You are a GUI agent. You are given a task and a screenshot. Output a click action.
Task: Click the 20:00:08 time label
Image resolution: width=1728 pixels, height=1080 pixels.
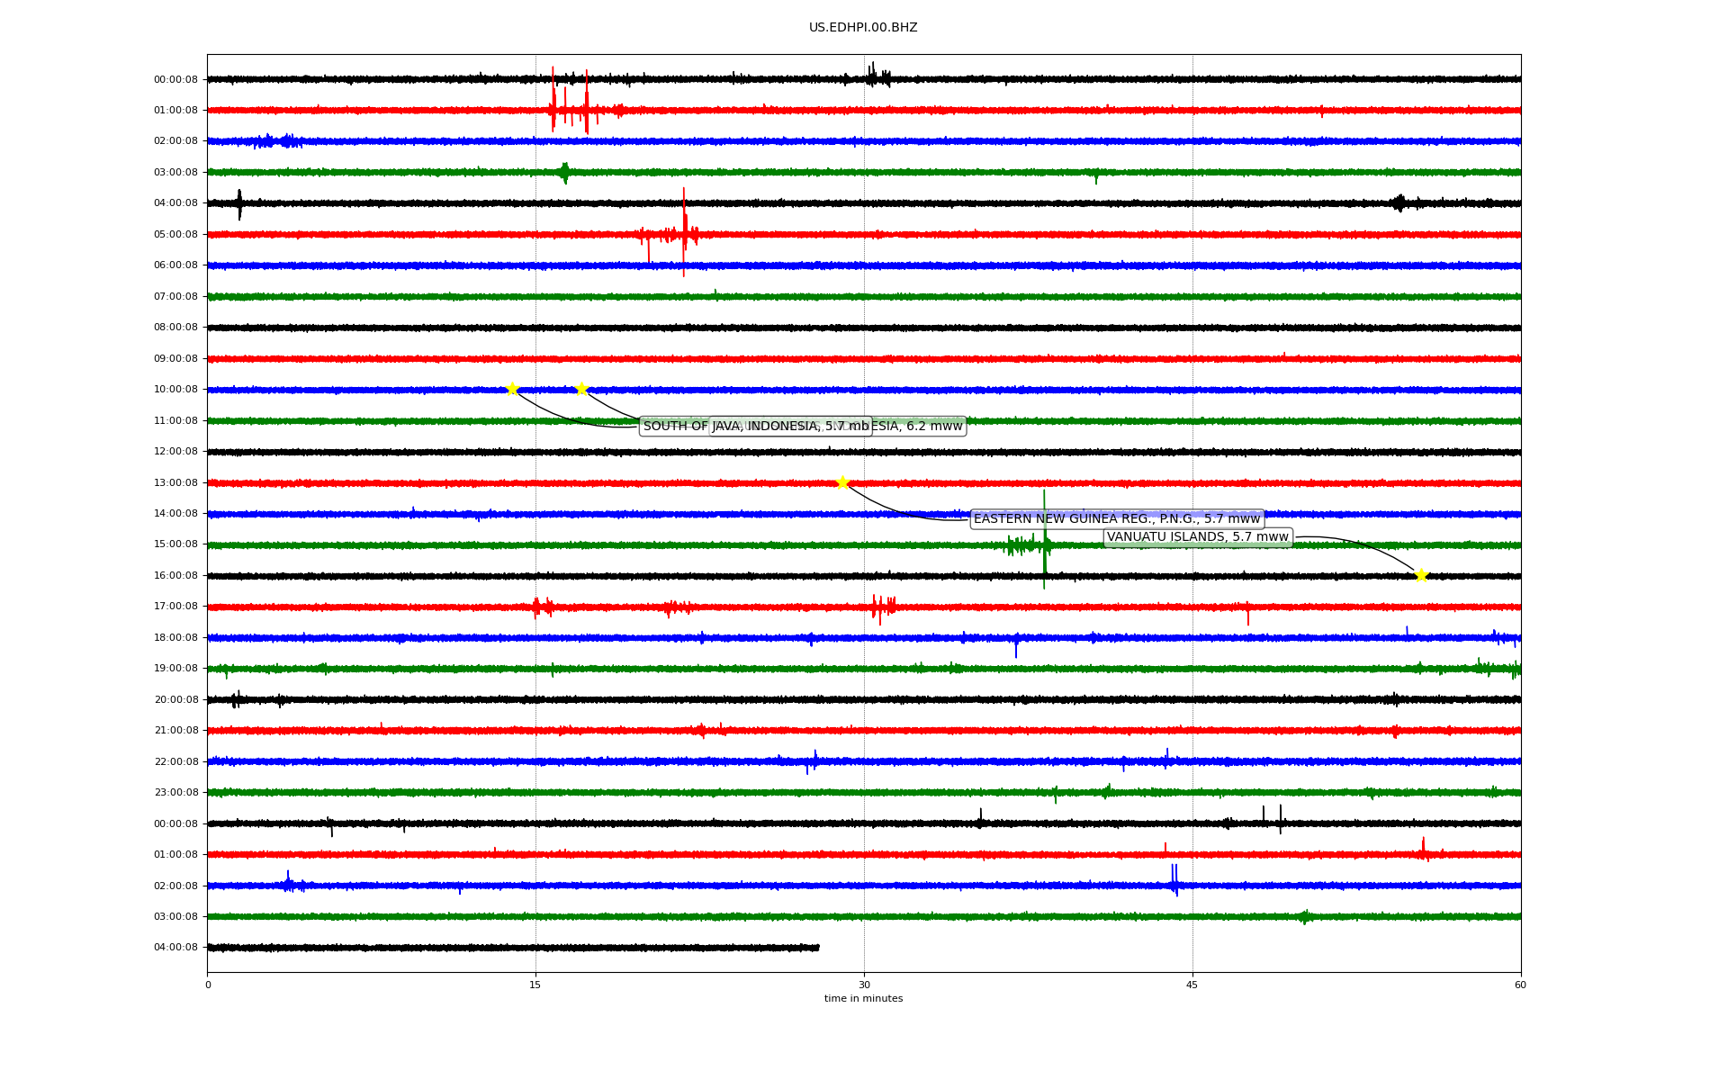[175, 699]
